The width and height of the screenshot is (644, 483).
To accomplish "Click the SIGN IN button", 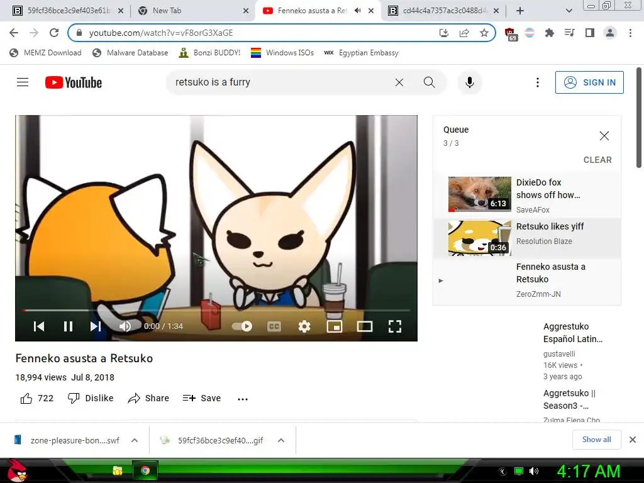I will (x=589, y=82).
